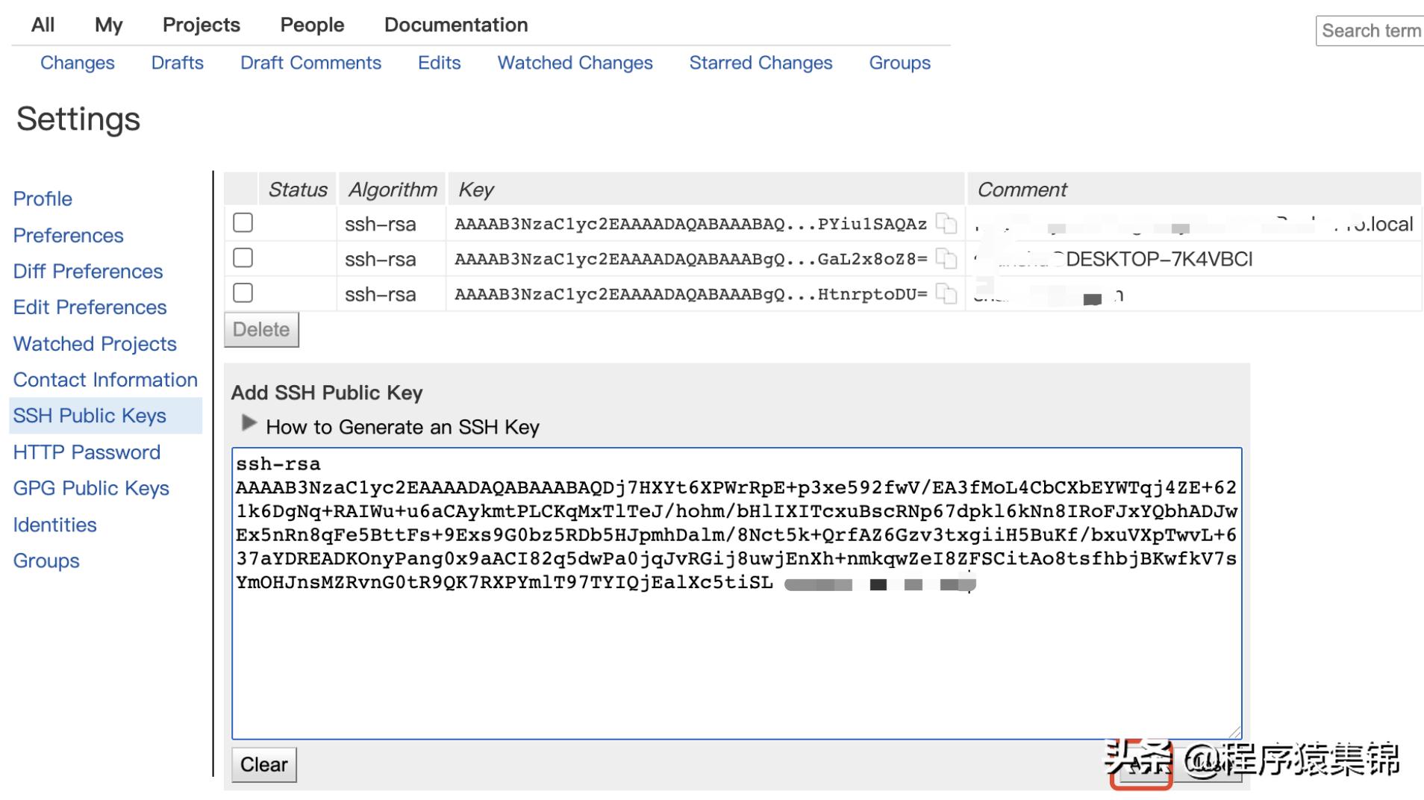Copy the DESKTOP-7K4VBCI key to clipboard

pos(946,257)
